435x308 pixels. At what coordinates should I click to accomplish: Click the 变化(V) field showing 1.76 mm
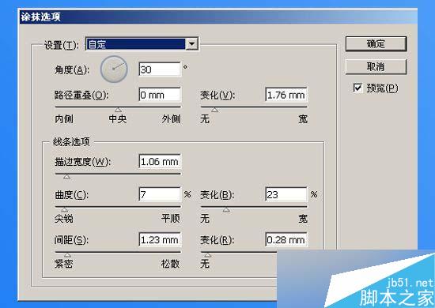286,95
